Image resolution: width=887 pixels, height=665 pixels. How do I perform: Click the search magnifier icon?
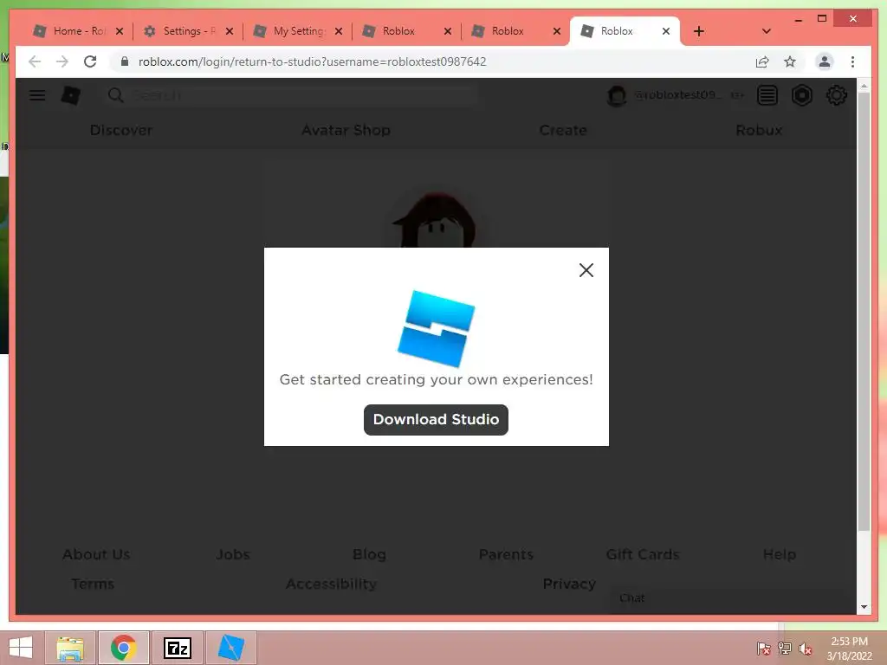pyautogui.click(x=115, y=95)
